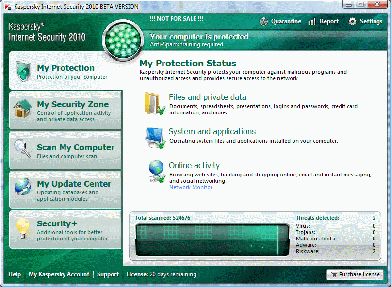Open the Support link
391x287 pixels.
click(108, 274)
